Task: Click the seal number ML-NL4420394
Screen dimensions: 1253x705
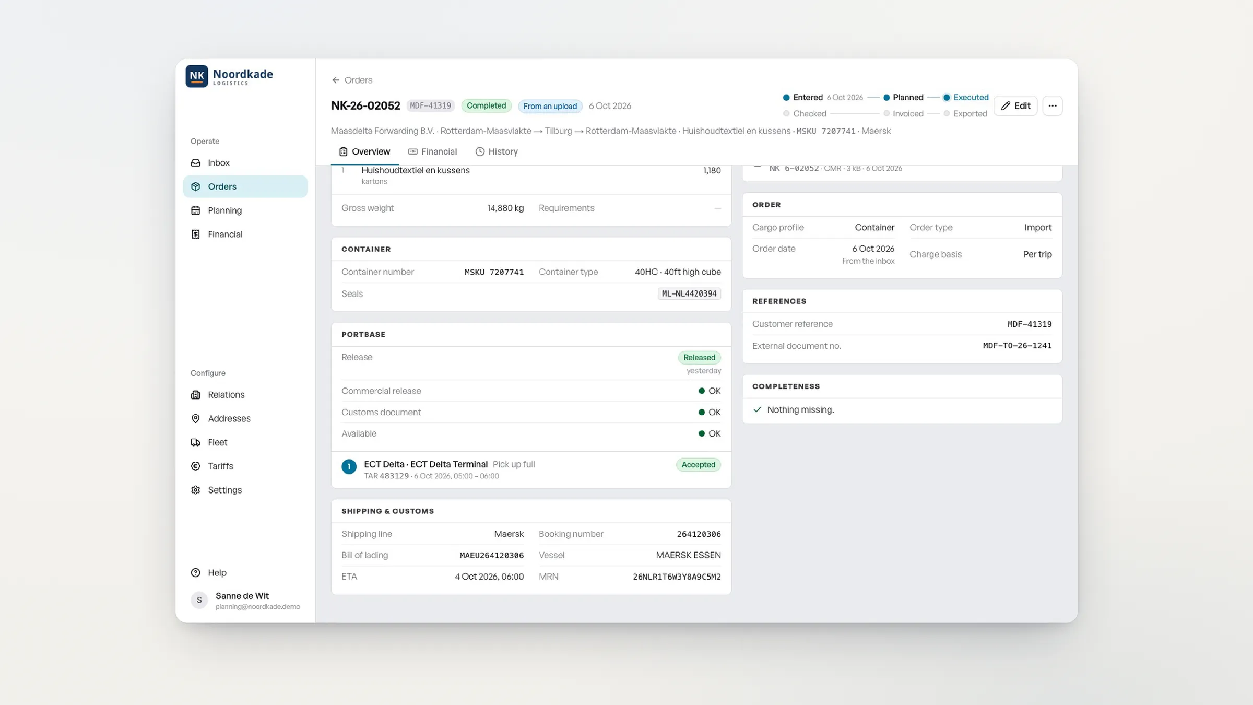Action: (689, 294)
